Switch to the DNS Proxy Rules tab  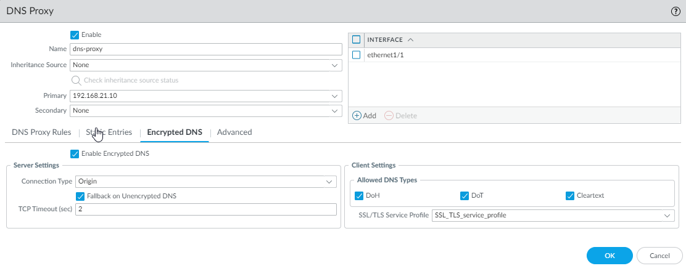click(41, 132)
